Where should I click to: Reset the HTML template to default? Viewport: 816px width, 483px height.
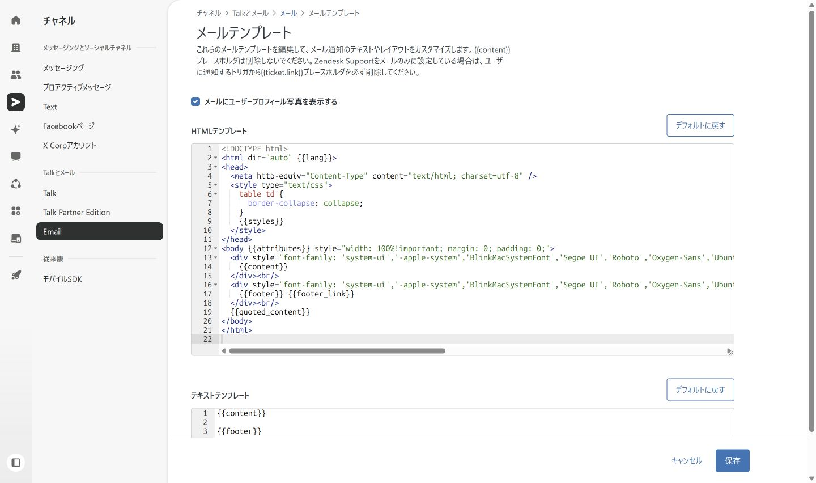(x=700, y=125)
